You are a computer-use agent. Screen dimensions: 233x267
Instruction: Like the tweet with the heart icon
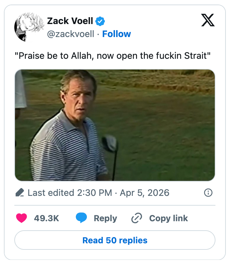pyautogui.click(x=21, y=218)
